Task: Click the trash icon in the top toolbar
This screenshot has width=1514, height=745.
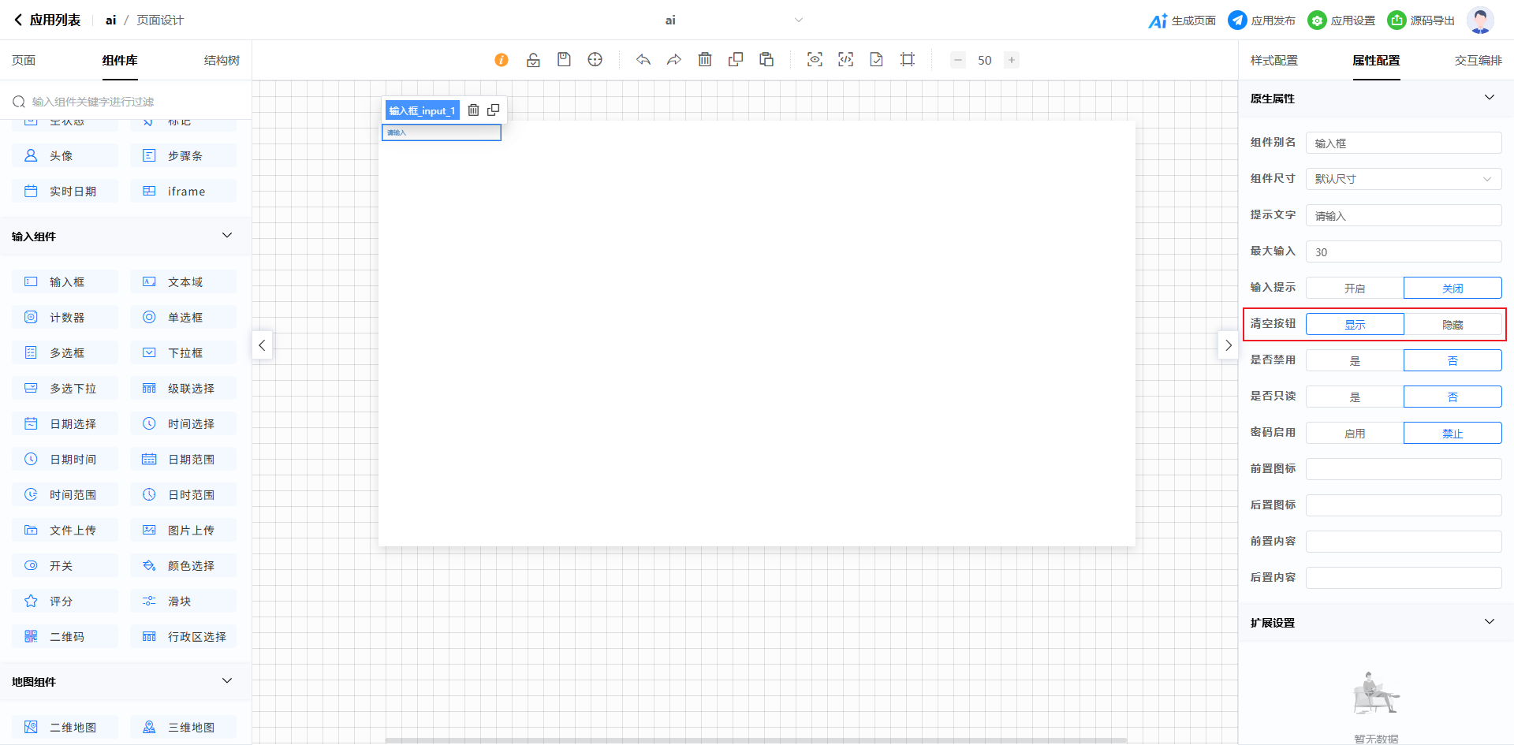Action: (705, 60)
